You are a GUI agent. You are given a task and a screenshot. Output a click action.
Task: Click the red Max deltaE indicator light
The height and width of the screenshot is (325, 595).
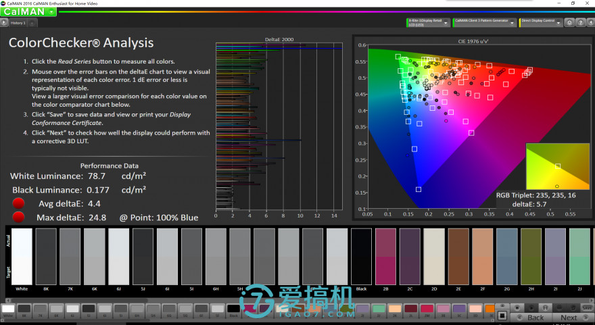tap(18, 218)
